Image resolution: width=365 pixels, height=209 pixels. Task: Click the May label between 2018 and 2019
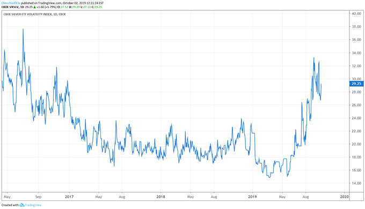(191, 197)
